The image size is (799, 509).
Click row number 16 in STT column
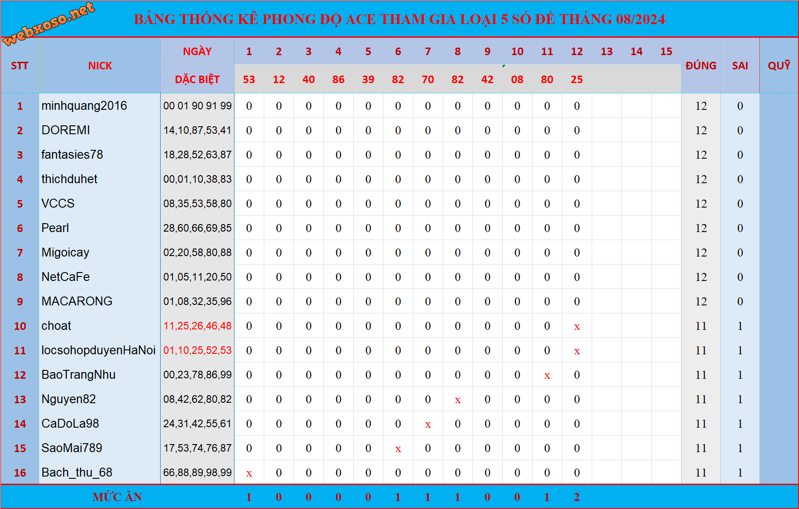coord(20,473)
